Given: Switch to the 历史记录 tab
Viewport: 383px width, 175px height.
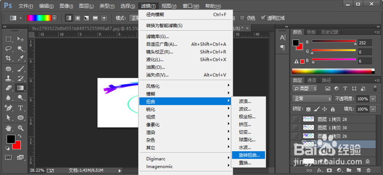Looking at the screenshot, I should coord(329,32).
